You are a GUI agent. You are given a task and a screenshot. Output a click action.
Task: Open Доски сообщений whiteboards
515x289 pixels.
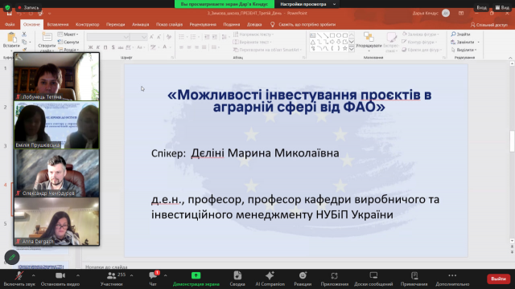click(x=373, y=279)
